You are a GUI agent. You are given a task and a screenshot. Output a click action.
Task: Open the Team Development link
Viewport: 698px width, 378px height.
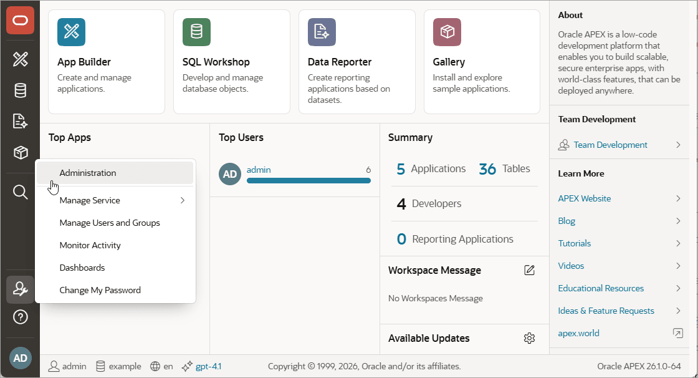pos(610,145)
